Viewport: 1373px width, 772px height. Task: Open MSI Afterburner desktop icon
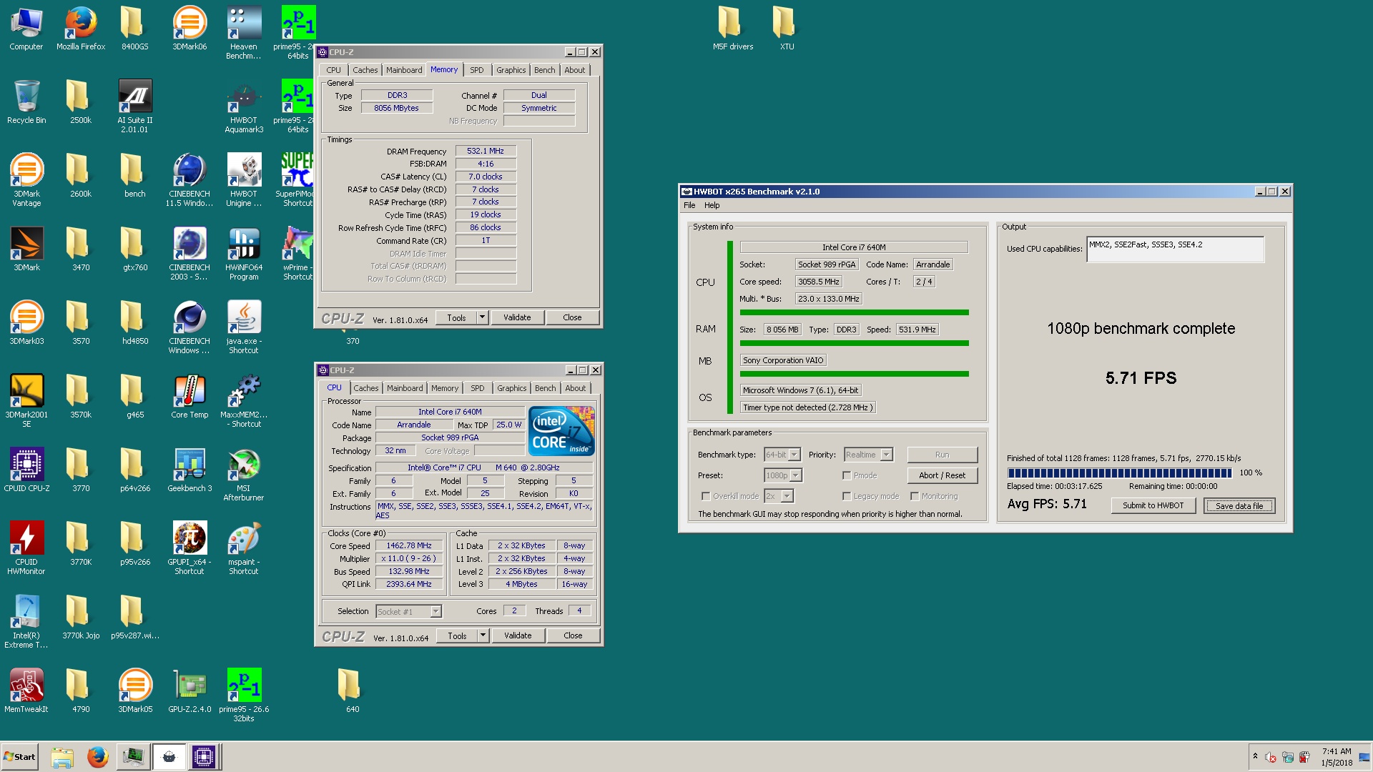point(244,475)
